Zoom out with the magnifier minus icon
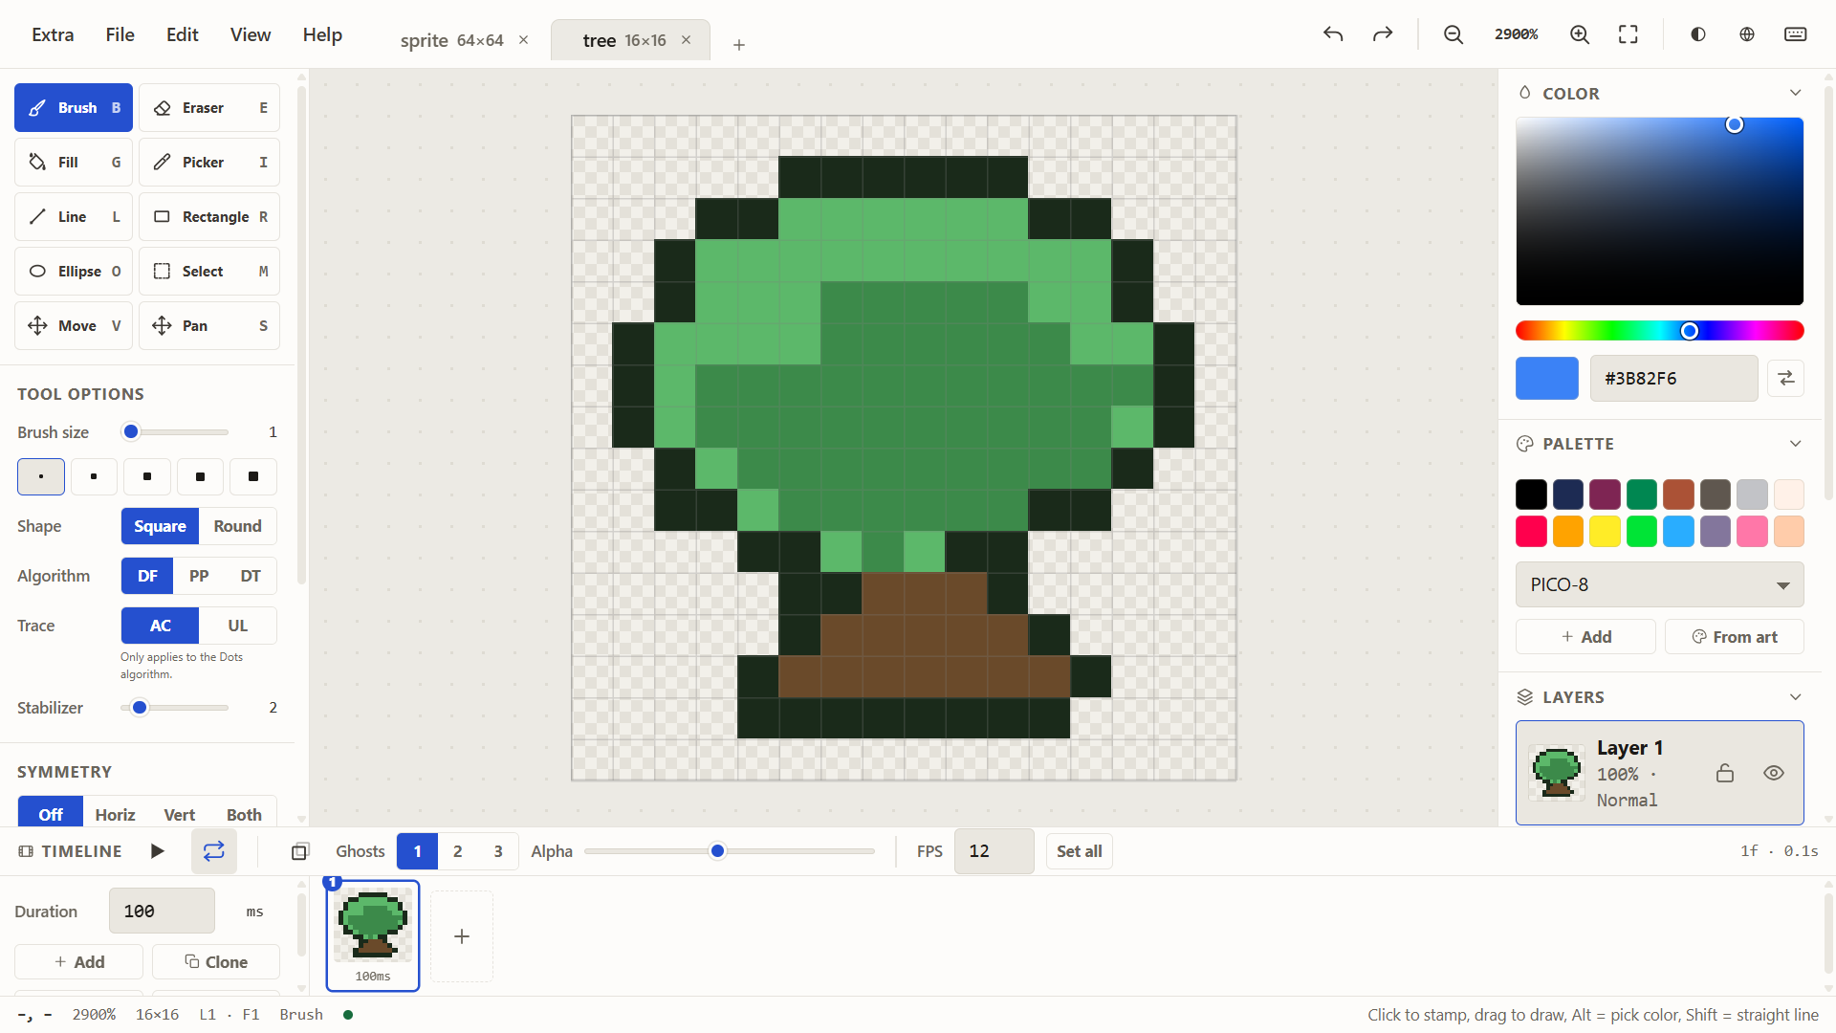Image resolution: width=1836 pixels, height=1033 pixels. (x=1453, y=34)
